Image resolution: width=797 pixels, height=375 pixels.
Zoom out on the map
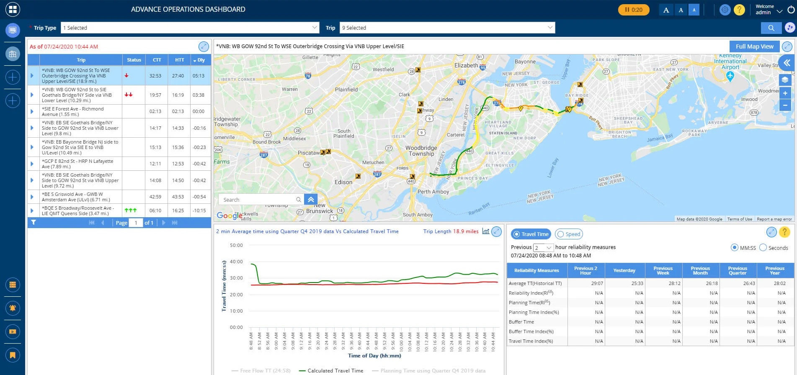[x=785, y=105]
